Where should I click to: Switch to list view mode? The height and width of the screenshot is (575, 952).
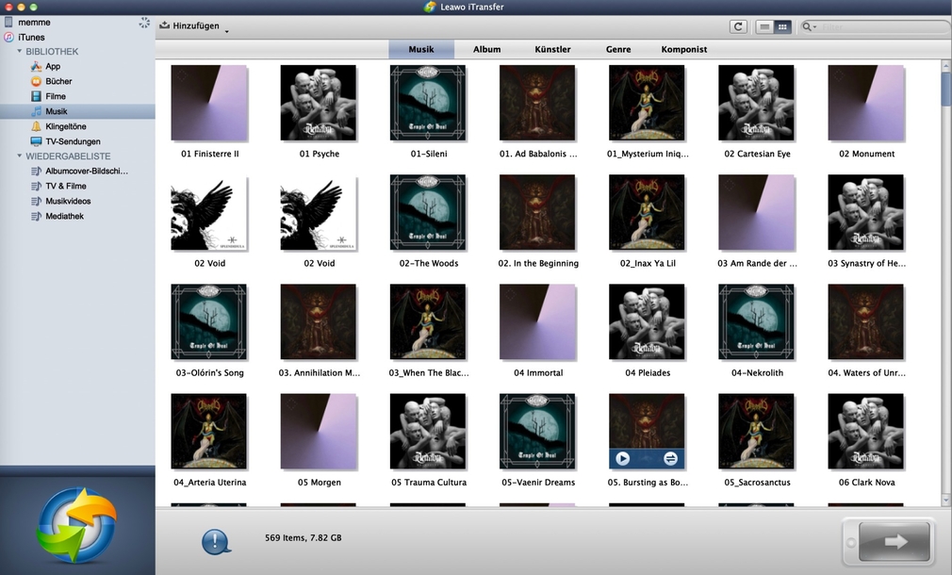pyautogui.click(x=764, y=27)
